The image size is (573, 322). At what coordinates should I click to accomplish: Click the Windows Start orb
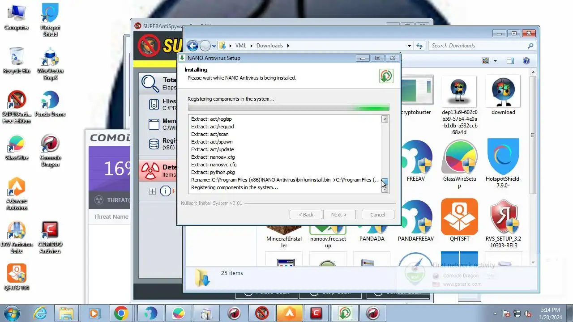[12, 313]
